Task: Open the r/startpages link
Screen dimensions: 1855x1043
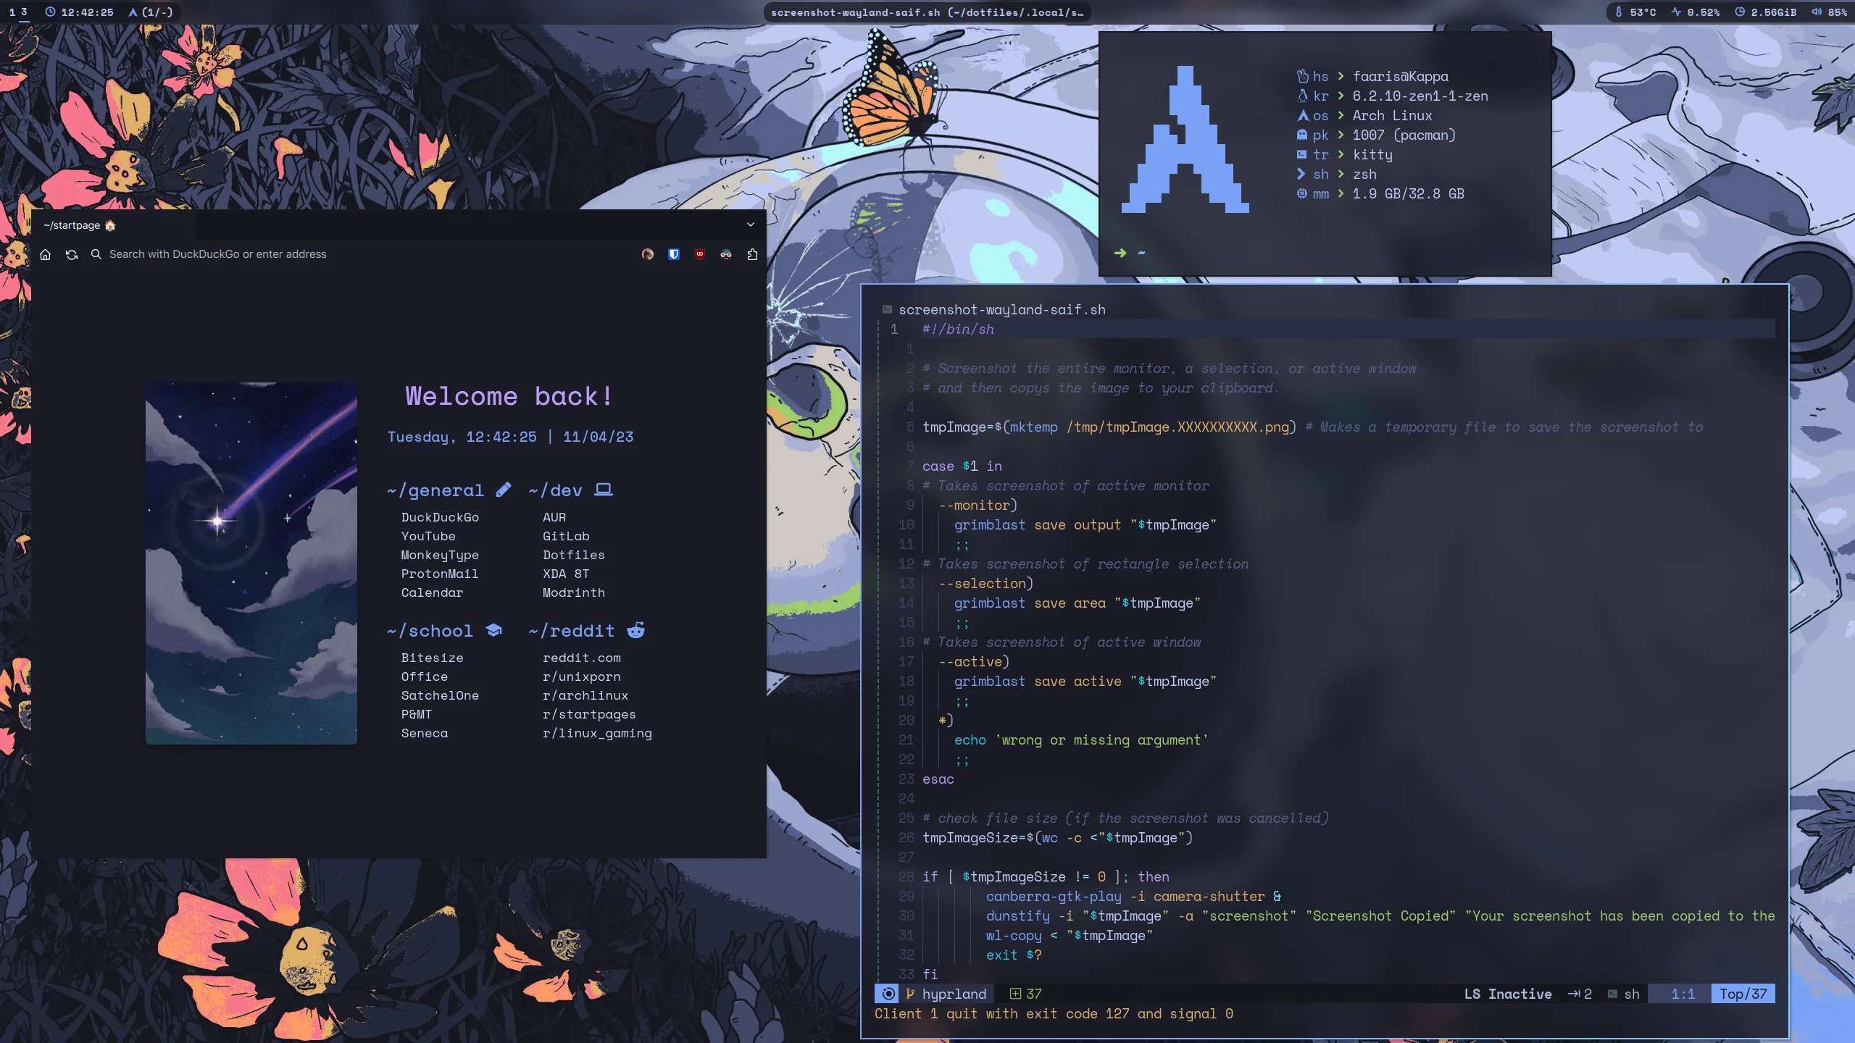Action: click(589, 714)
